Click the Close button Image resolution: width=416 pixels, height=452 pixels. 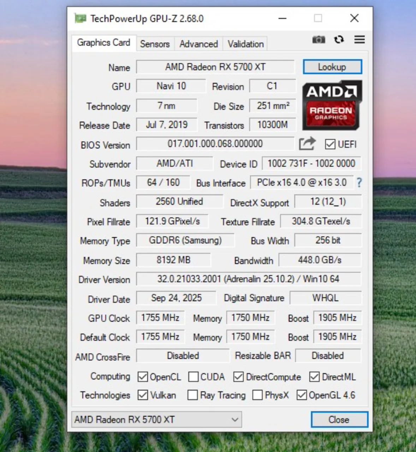tap(339, 420)
